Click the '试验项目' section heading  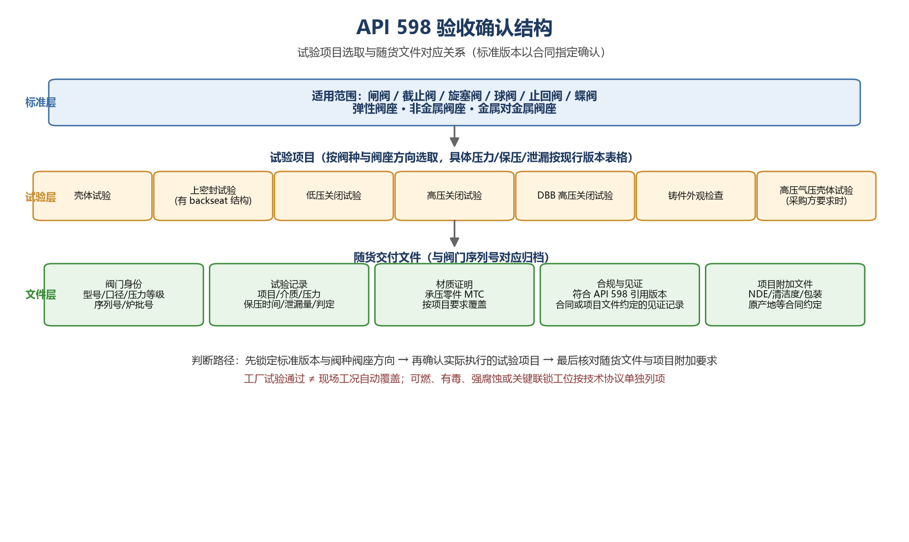click(x=451, y=157)
